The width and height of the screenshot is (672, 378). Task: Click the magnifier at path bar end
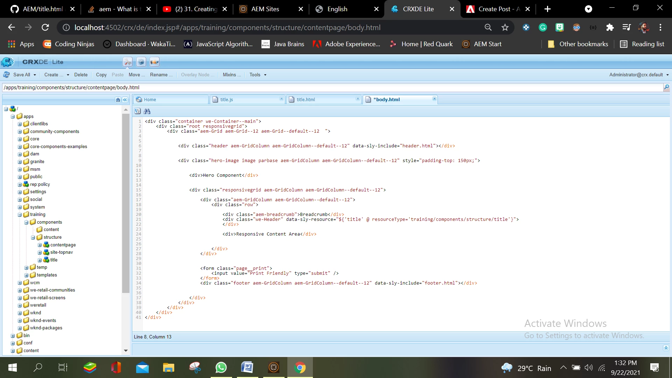(x=666, y=87)
